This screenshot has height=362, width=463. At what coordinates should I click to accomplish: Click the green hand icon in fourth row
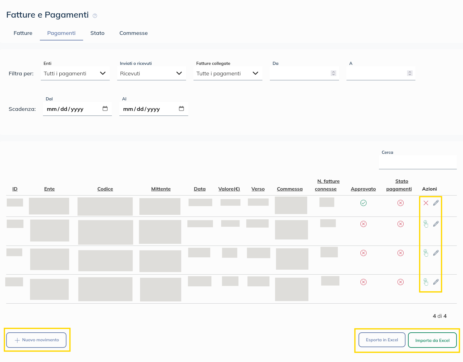(426, 282)
